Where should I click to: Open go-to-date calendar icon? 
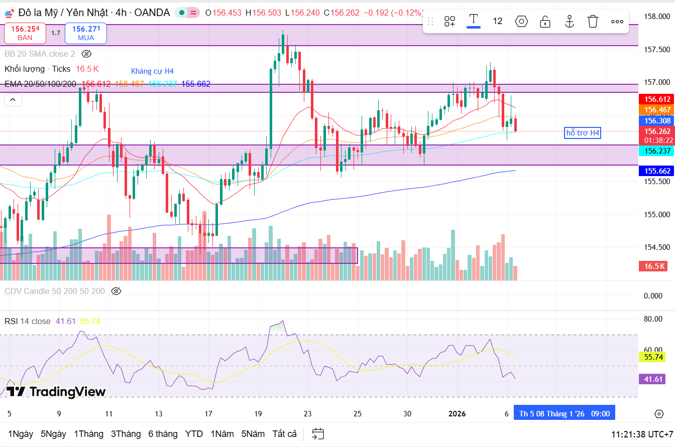pos(317,434)
